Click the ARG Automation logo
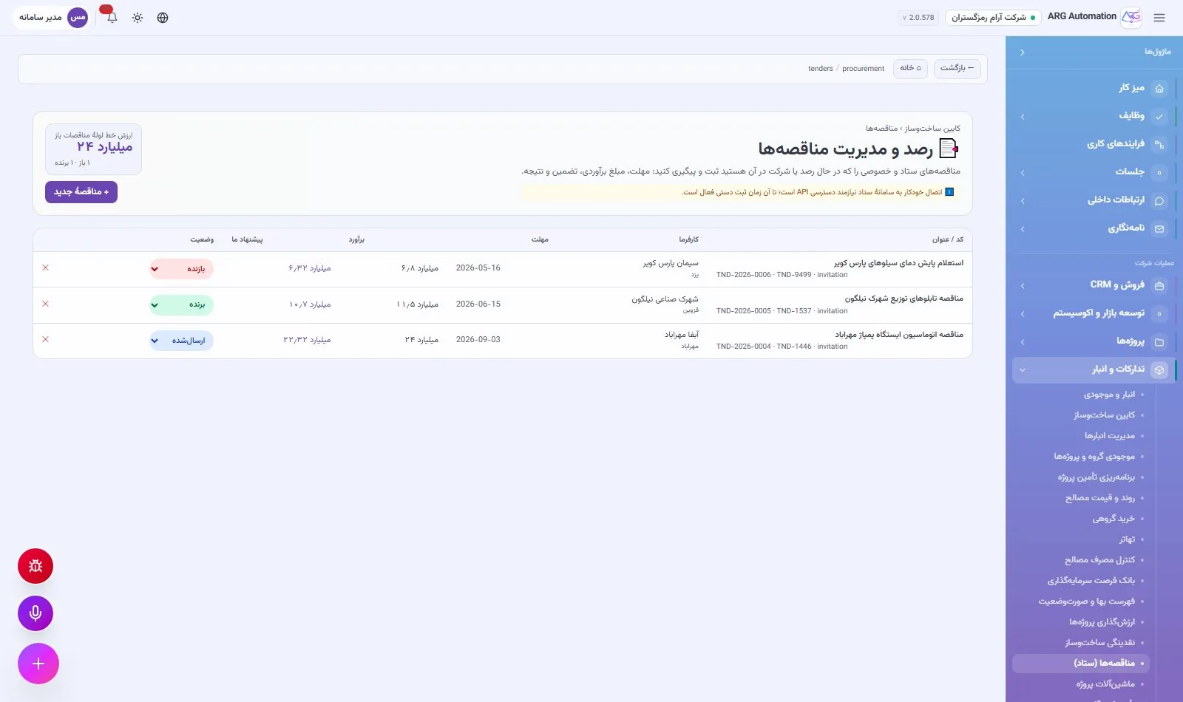 [x=1131, y=17]
